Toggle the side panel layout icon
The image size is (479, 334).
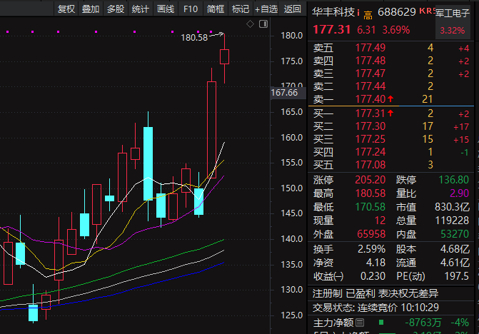coord(263,24)
